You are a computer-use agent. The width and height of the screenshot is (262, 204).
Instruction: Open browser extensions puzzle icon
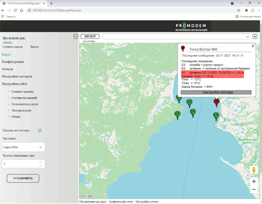[246, 10]
